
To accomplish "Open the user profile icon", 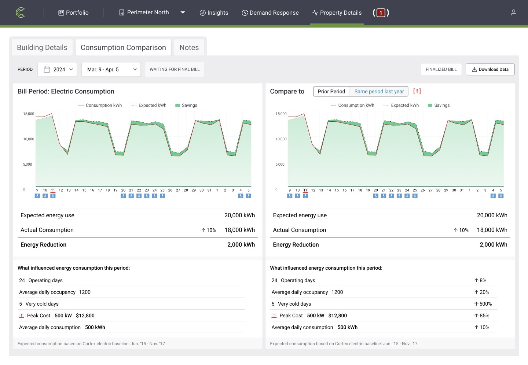I will pos(513,12).
